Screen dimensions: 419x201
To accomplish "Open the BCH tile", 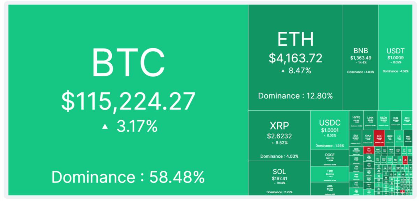I will [x=407, y=120].
